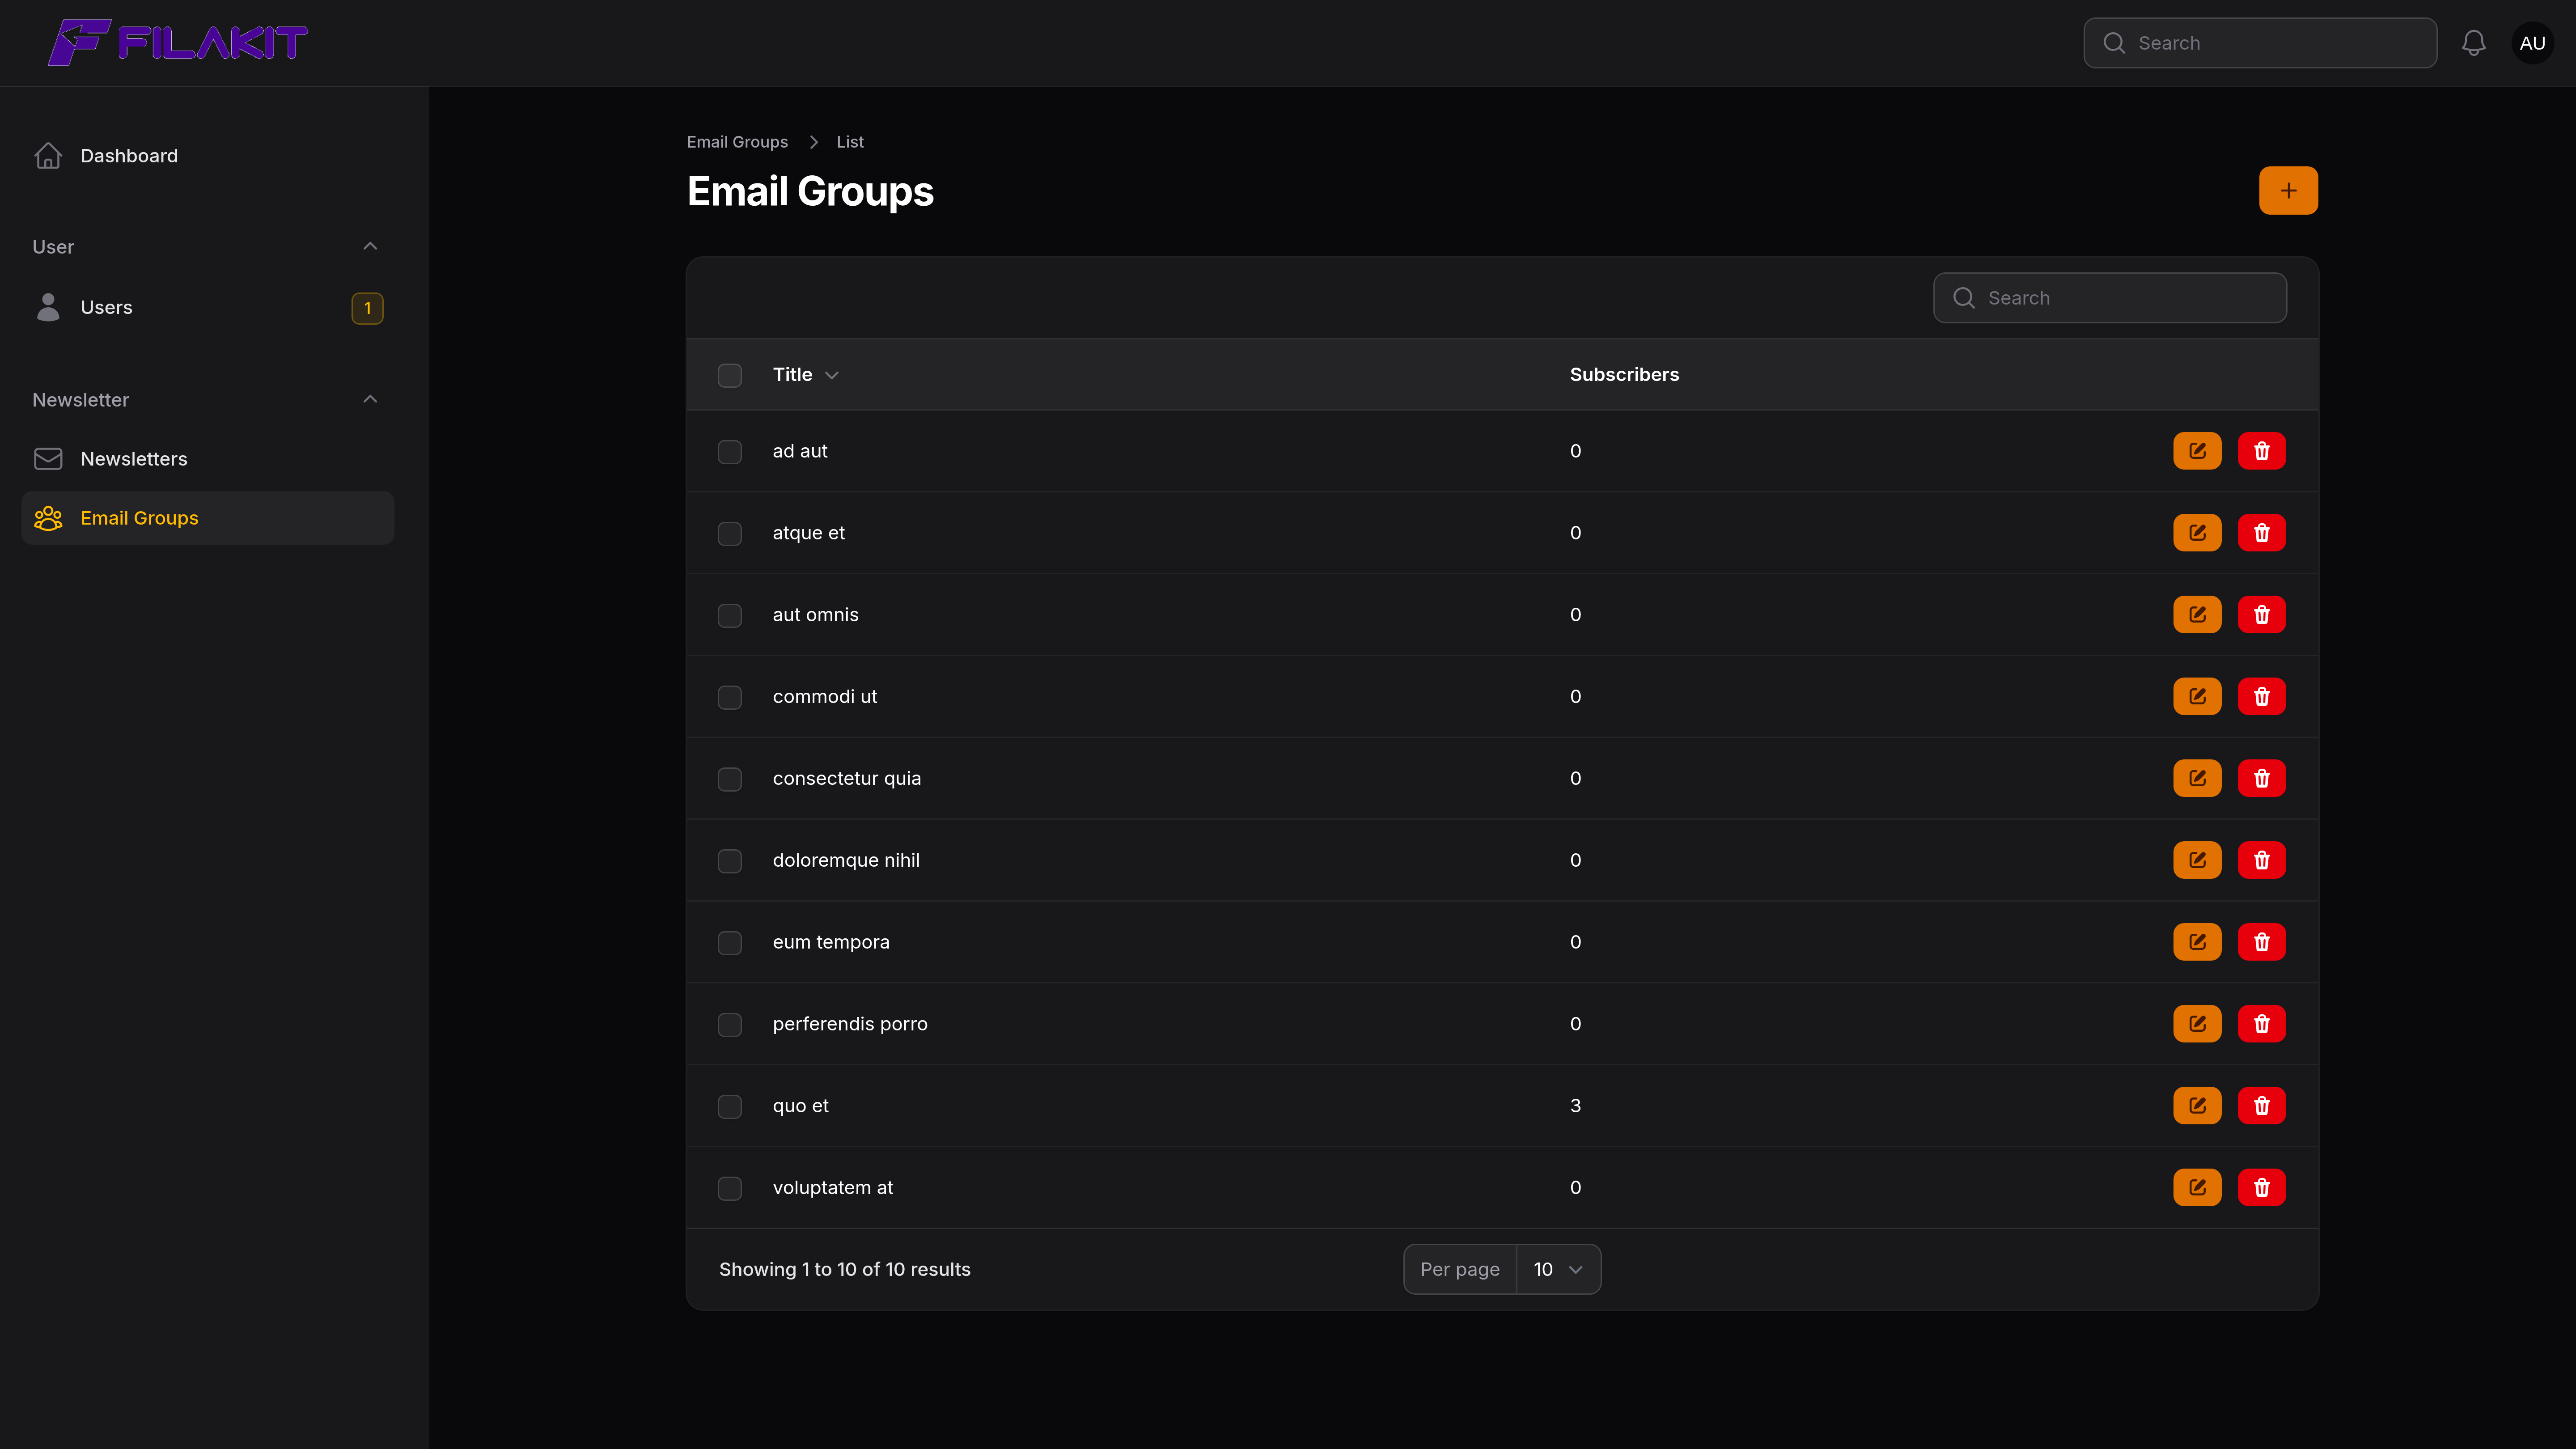
Task: Edit the 'atque et' group
Action: (x=2197, y=533)
